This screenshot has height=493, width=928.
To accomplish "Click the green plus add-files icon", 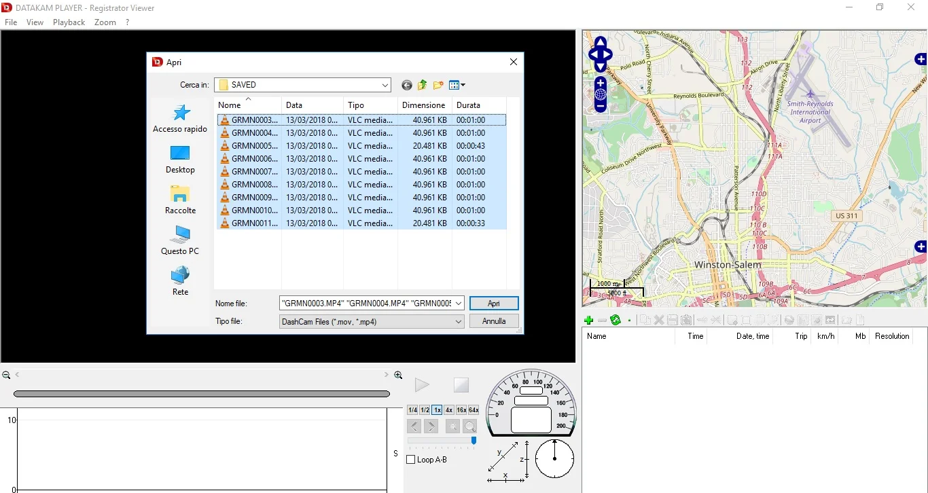I will pyautogui.click(x=588, y=320).
